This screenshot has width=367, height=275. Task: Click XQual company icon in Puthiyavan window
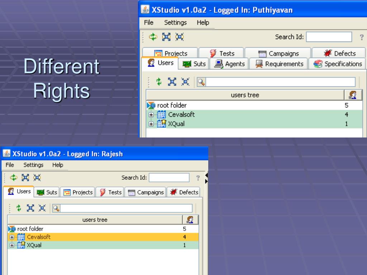point(161,124)
